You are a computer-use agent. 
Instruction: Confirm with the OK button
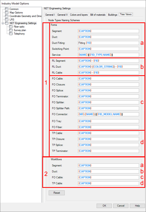click(104, 206)
